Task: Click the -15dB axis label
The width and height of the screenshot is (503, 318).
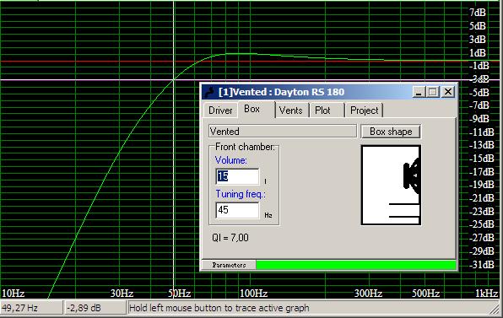Action: tap(481, 159)
